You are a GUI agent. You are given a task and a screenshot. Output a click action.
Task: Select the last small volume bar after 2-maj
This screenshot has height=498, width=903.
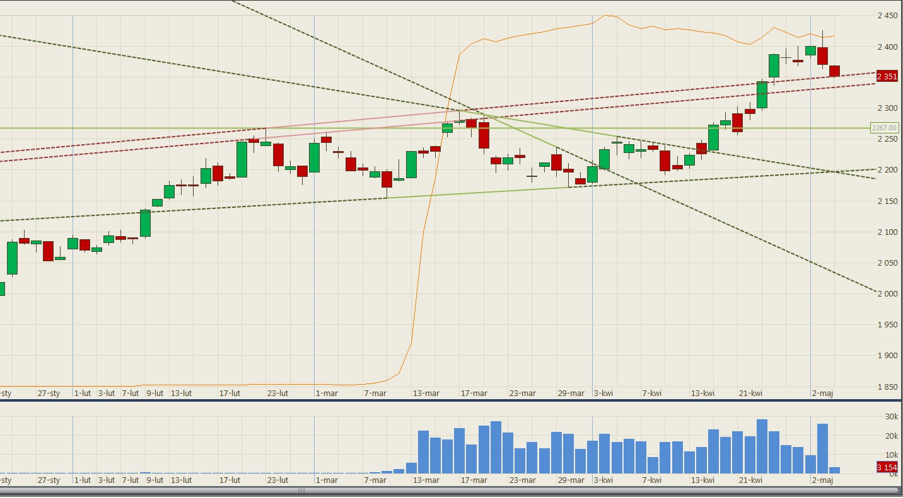pyautogui.click(x=834, y=470)
